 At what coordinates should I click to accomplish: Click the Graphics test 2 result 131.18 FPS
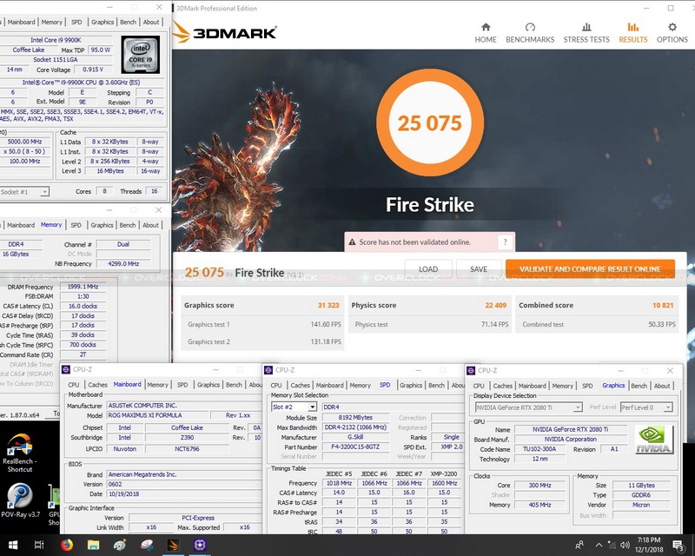[x=326, y=341]
